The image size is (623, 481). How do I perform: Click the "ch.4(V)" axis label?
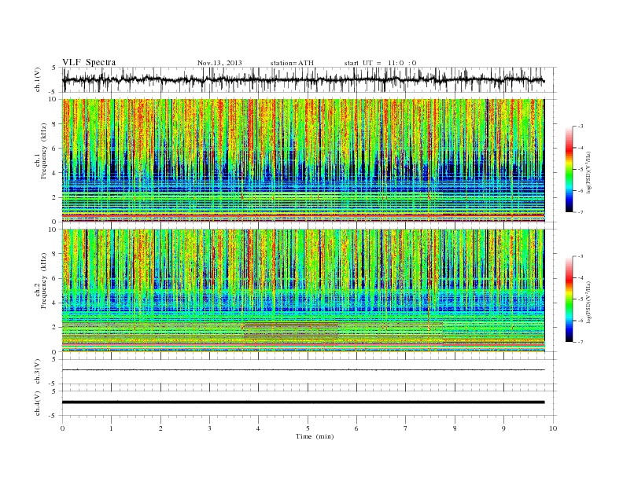[38, 403]
